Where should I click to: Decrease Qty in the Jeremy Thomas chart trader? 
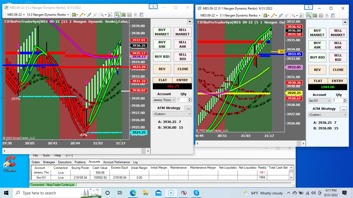pos(190,101)
